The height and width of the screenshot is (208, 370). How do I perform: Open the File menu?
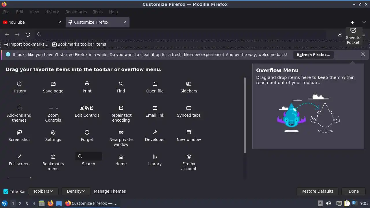click(x=6, y=12)
